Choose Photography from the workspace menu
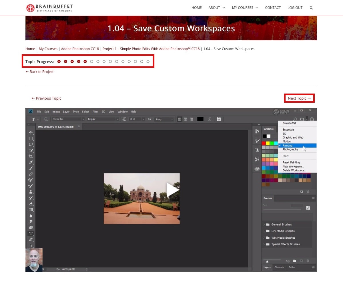 [290, 149]
